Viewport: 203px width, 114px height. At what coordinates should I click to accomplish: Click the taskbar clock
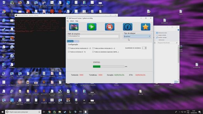pyautogui.click(x=193, y=112)
